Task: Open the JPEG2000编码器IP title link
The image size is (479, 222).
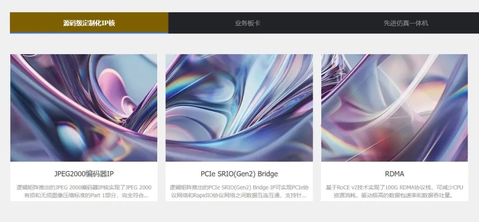Action: [x=84, y=174]
